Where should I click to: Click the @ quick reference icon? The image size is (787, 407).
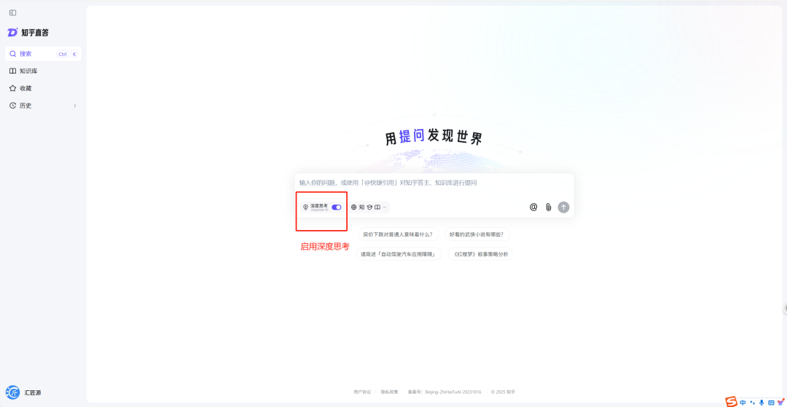tap(533, 207)
